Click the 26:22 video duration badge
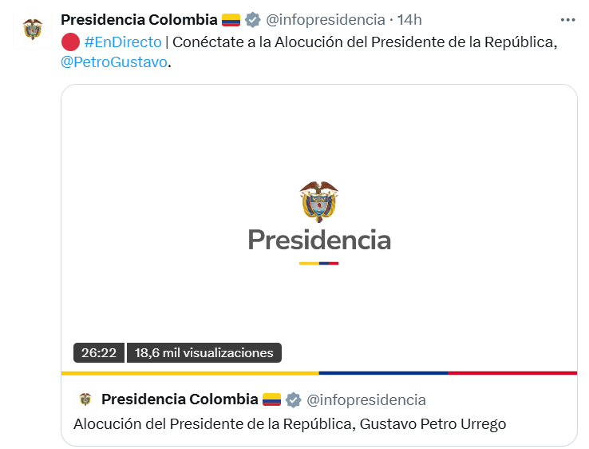This screenshot has width=589, height=449. pos(99,352)
